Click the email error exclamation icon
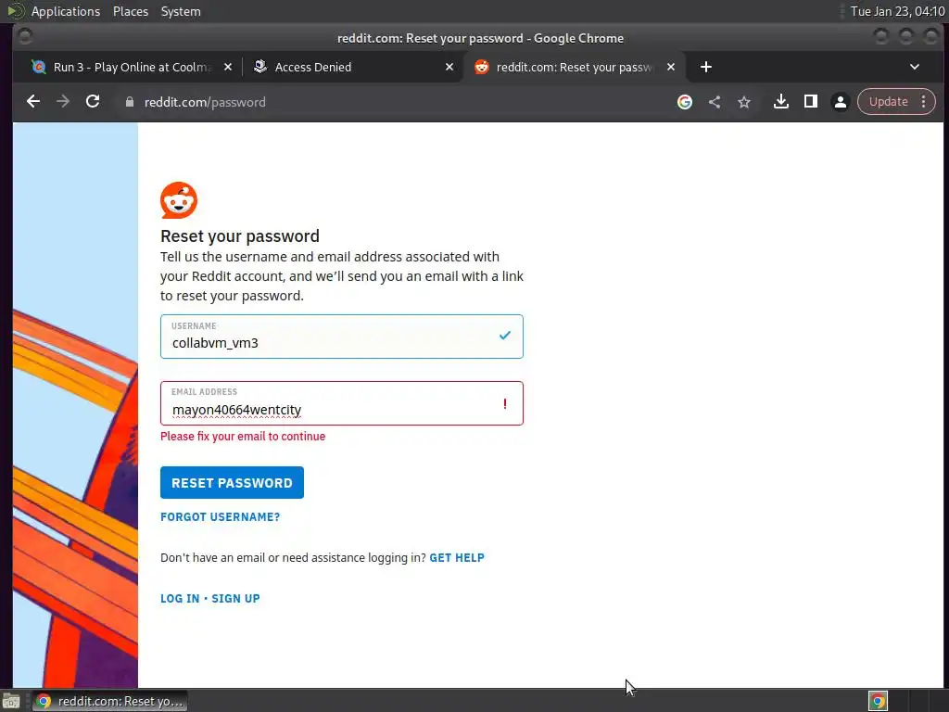Image resolution: width=949 pixels, height=712 pixels. pyautogui.click(x=505, y=404)
